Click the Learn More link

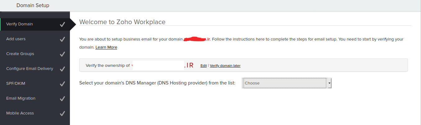pos(106,47)
